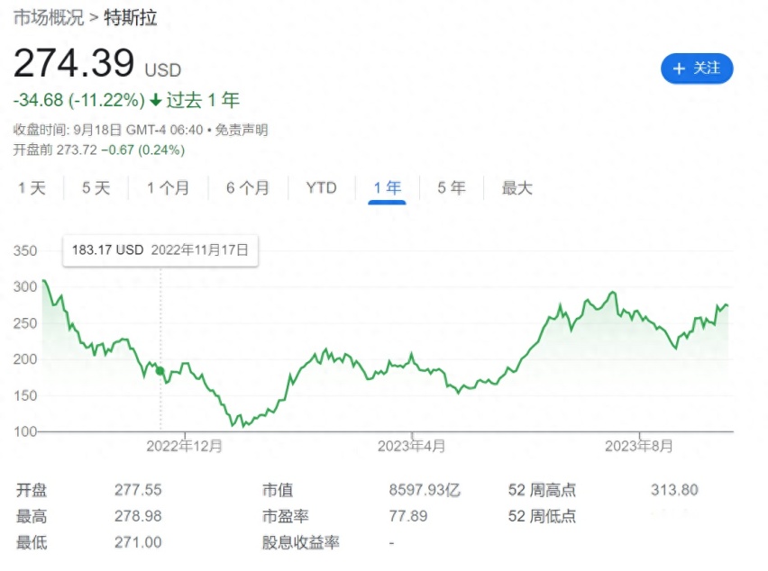Click the down arrow icon beside 过去 1 年
This screenshot has width=768, height=571.
(x=156, y=100)
